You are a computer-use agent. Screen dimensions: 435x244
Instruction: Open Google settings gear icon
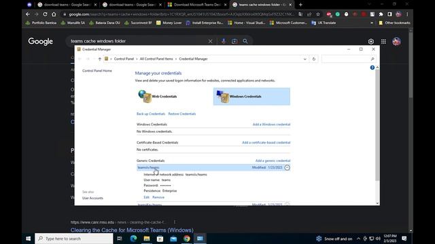point(371,41)
